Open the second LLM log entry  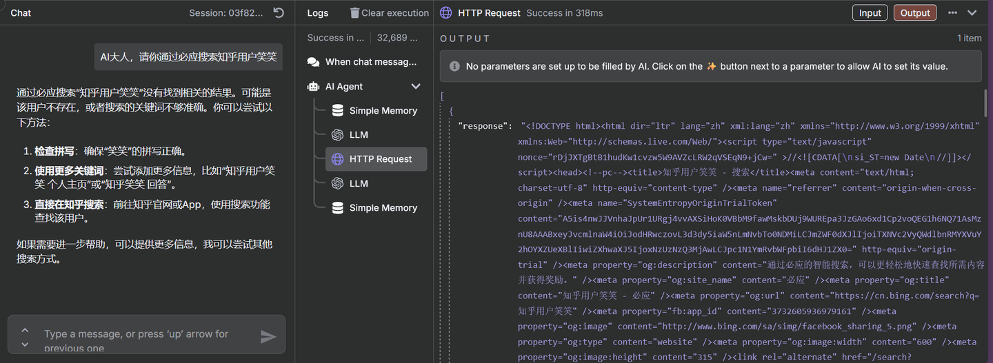coord(359,184)
